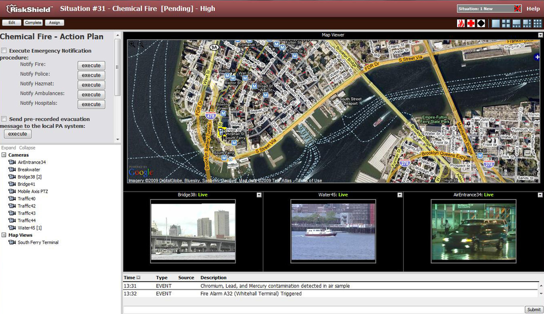
Task: Click the Water45 live video thumbnail
Action: (x=333, y=232)
